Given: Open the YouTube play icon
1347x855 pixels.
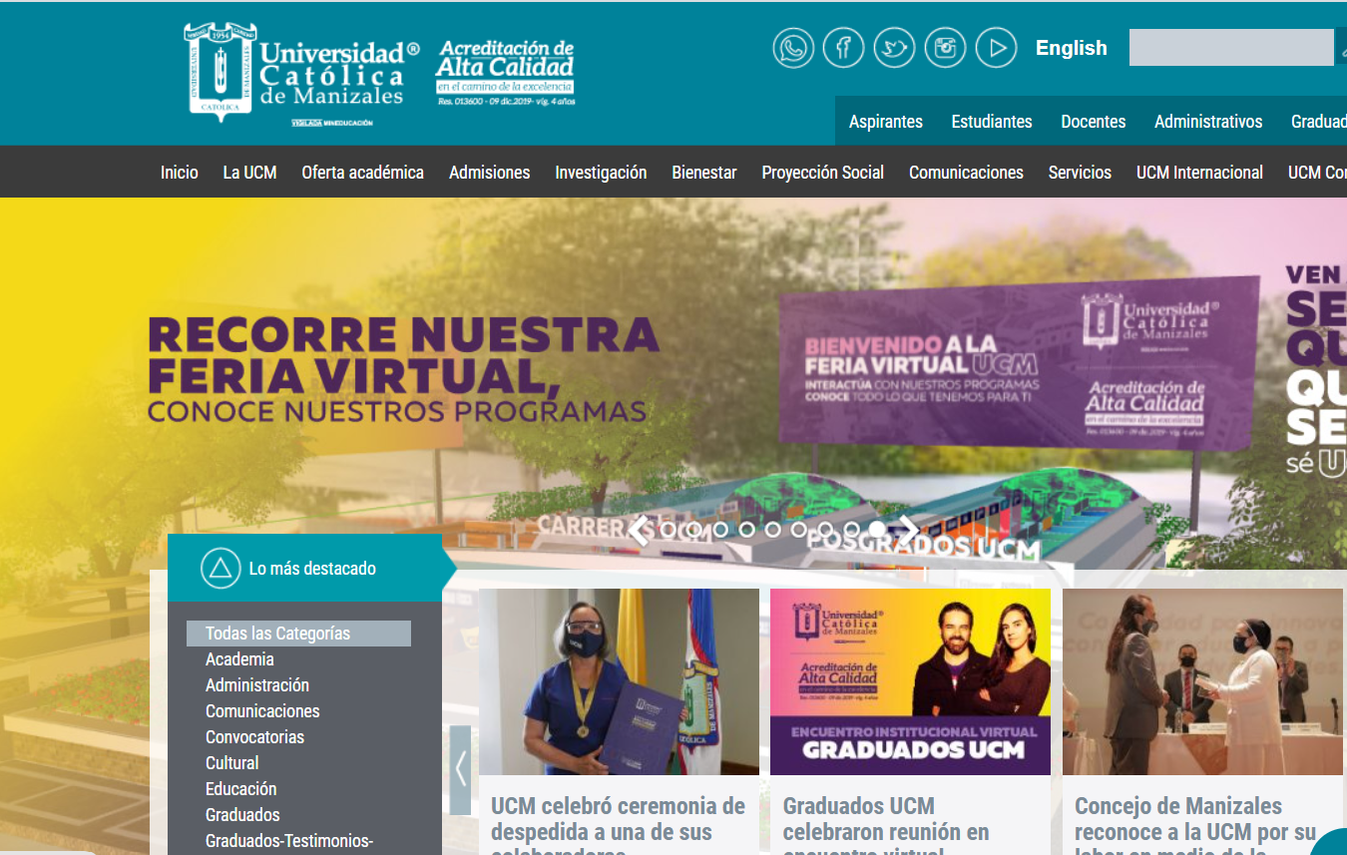Looking at the screenshot, I should point(996,48).
